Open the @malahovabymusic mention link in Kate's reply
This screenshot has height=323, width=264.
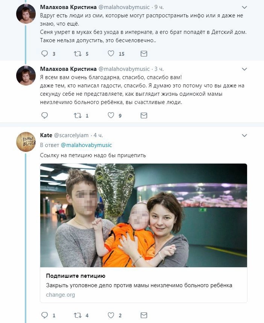pyautogui.click(x=86, y=145)
